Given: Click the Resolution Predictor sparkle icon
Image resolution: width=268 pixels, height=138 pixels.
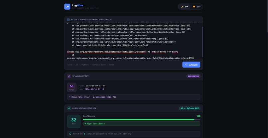Looking at the screenshot, I should (69, 108).
